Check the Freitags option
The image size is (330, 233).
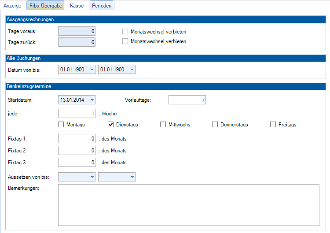coord(273,125)
